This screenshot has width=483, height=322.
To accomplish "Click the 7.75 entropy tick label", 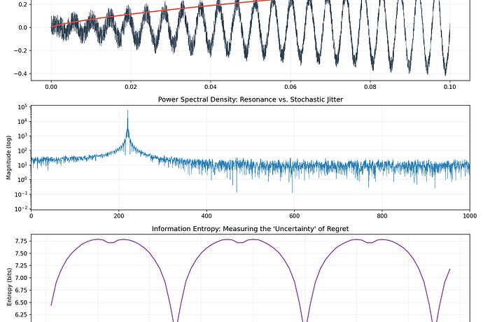I will click(x=19, y=240).
